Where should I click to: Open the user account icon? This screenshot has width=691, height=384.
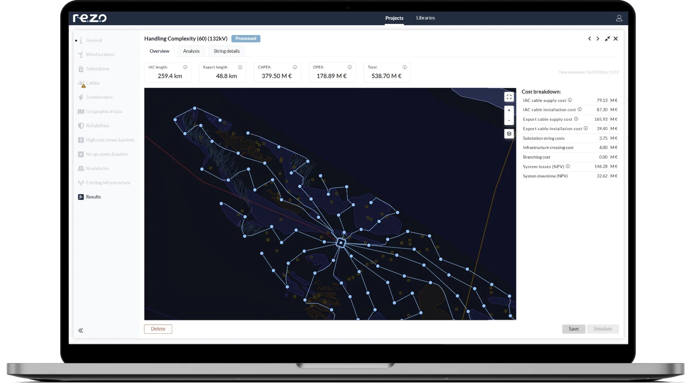pos(619,18)
